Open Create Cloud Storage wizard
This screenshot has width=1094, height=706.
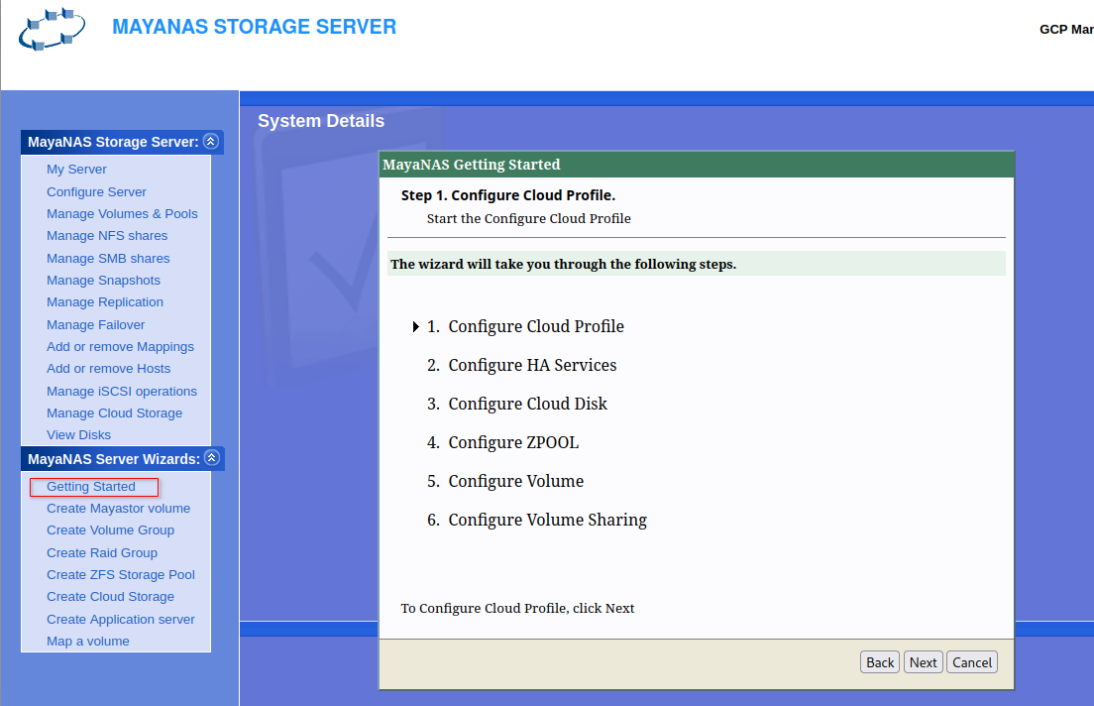click(x=110, y=597)
